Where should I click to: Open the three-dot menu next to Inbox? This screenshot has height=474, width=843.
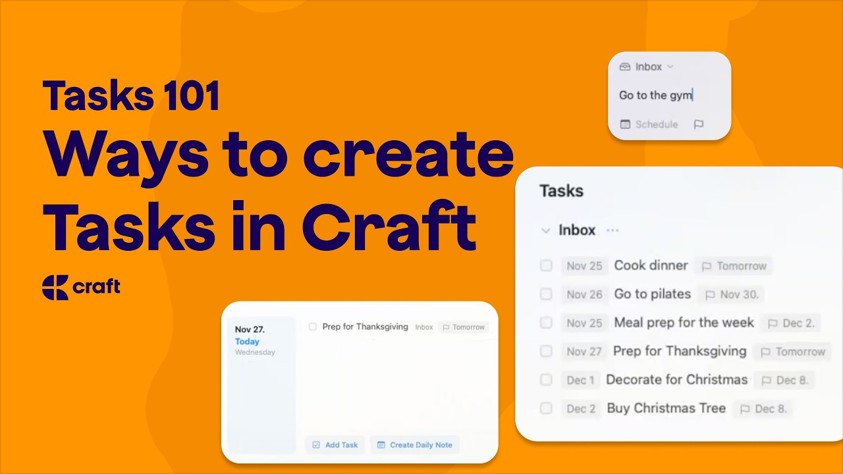(612, 230)
